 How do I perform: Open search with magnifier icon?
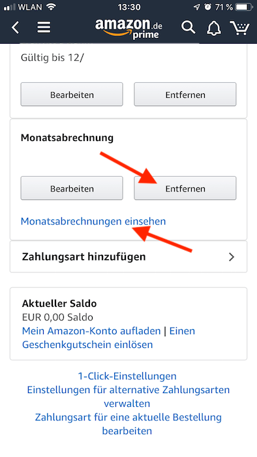point(189,27)
